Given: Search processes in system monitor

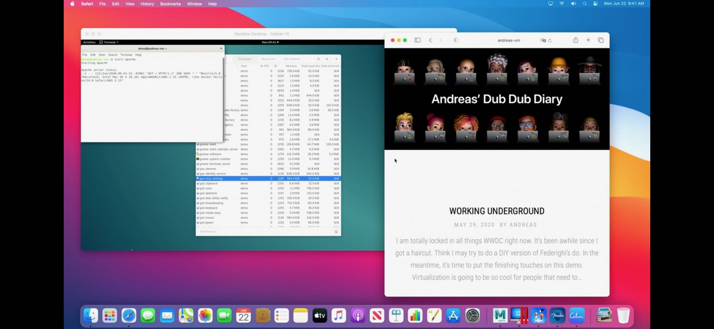Looking at the screenshot, I should 318,59.
